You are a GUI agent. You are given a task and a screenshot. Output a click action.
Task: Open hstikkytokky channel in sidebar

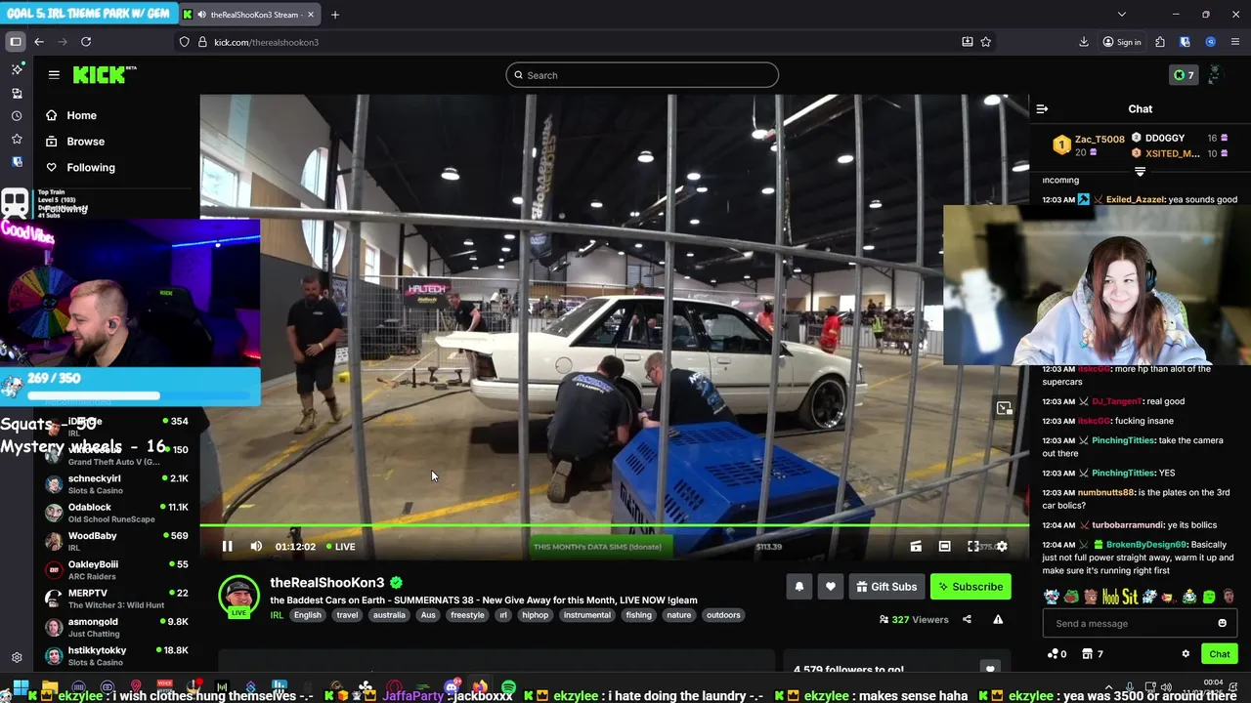point(115,655)
